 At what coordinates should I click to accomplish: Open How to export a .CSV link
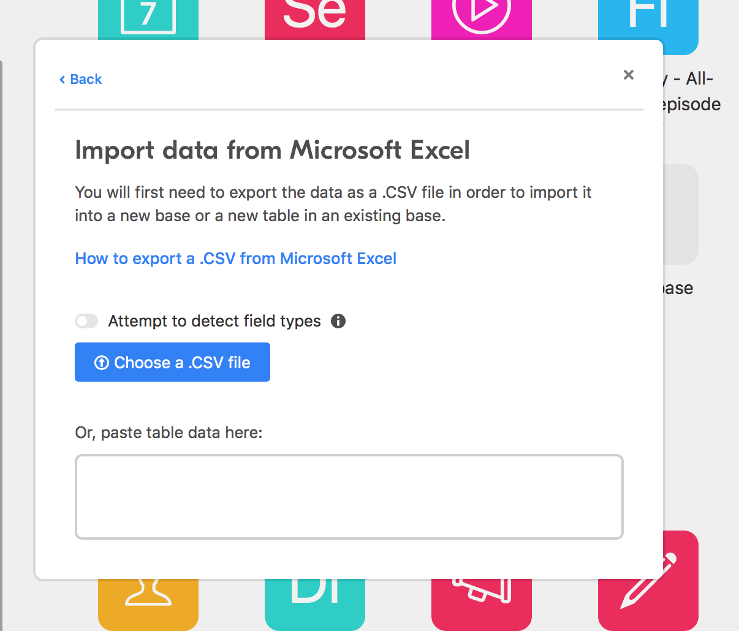pyautogui.click(x=235, y=259)
